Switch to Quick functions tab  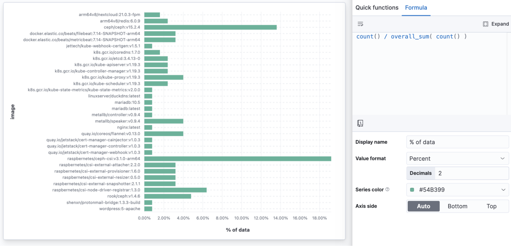pos(377,8)
